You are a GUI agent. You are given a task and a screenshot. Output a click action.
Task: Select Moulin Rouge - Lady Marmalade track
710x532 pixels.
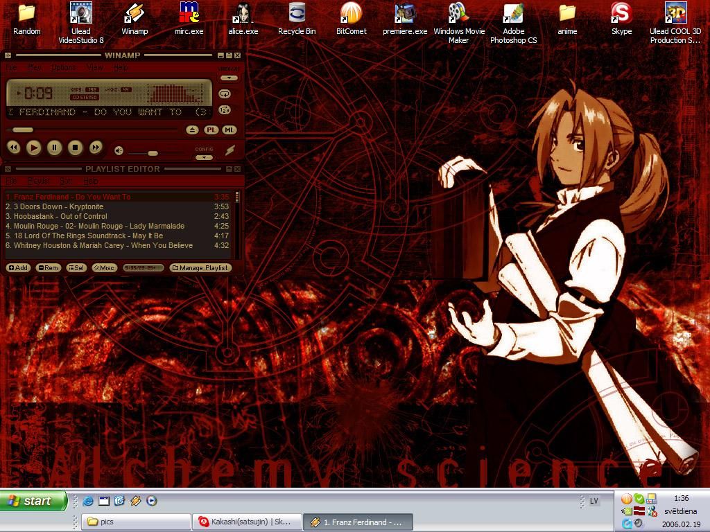(117, 226)
